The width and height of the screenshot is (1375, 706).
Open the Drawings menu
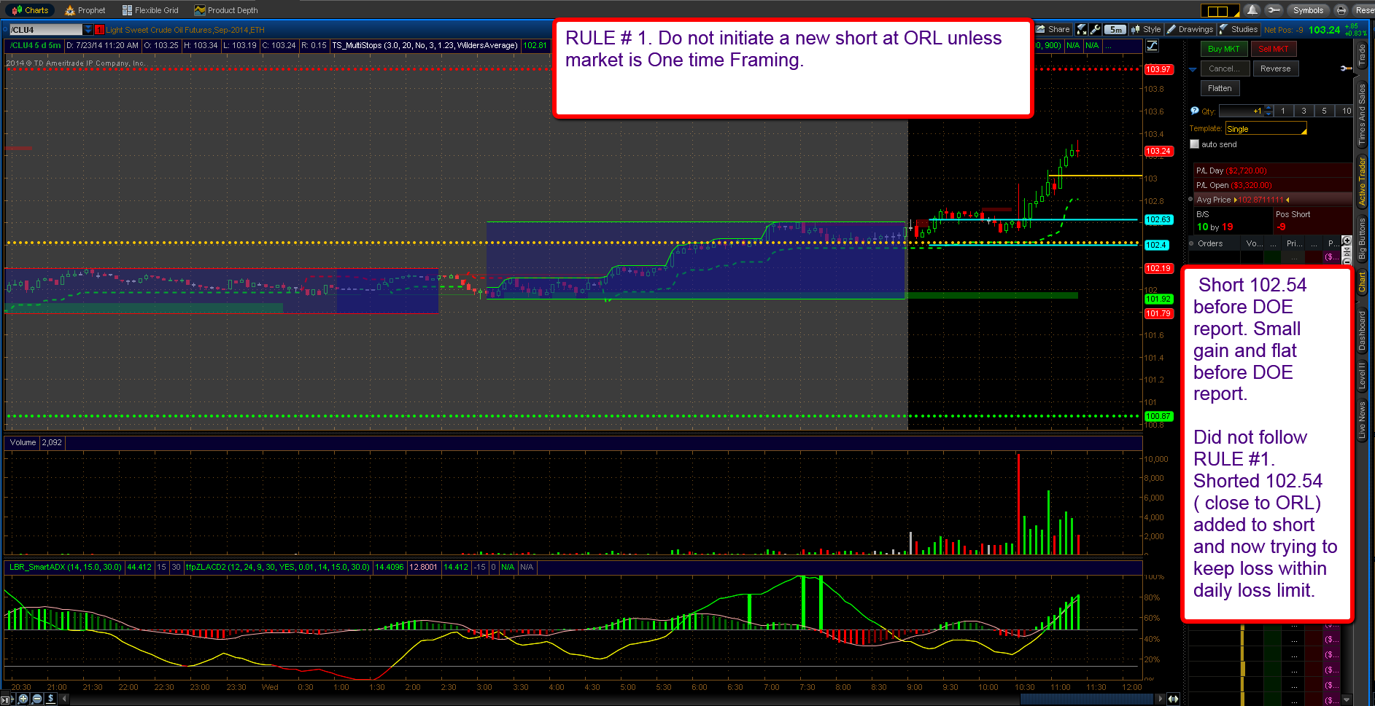coord(1190,29)
